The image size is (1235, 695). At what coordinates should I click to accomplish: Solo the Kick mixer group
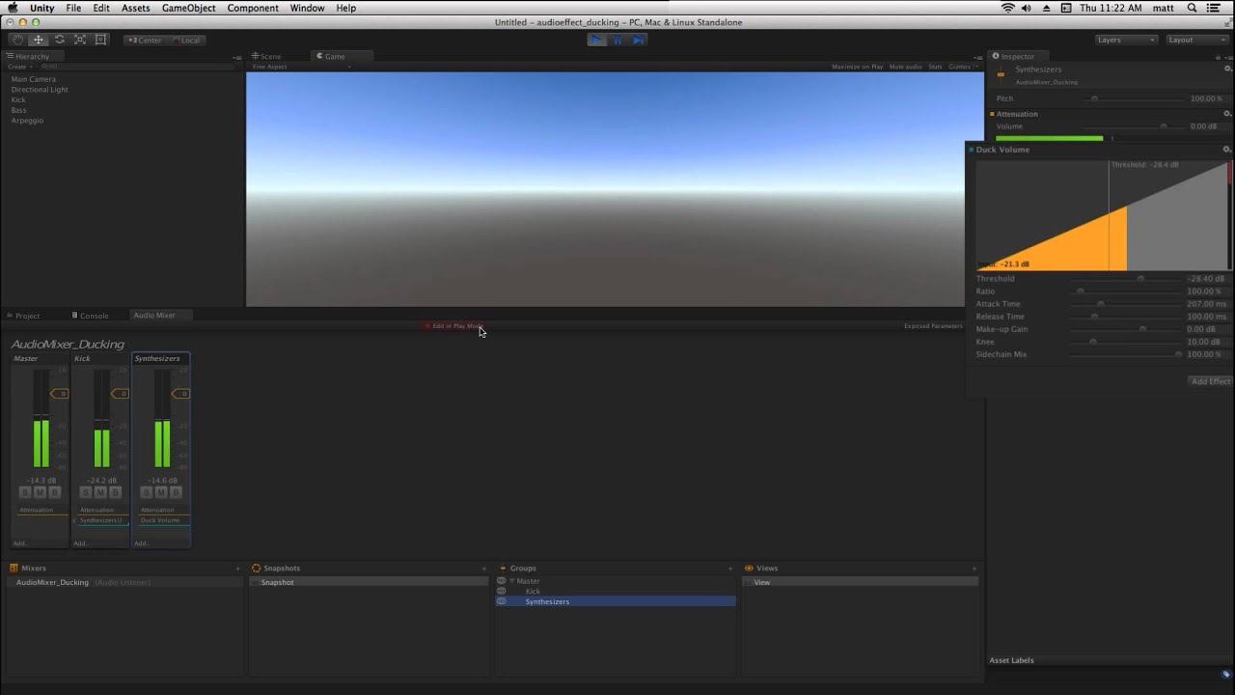pyautogui.click(x=85, y=492)
